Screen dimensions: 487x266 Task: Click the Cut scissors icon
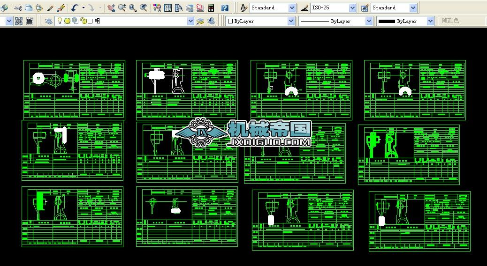click(18, 8)
